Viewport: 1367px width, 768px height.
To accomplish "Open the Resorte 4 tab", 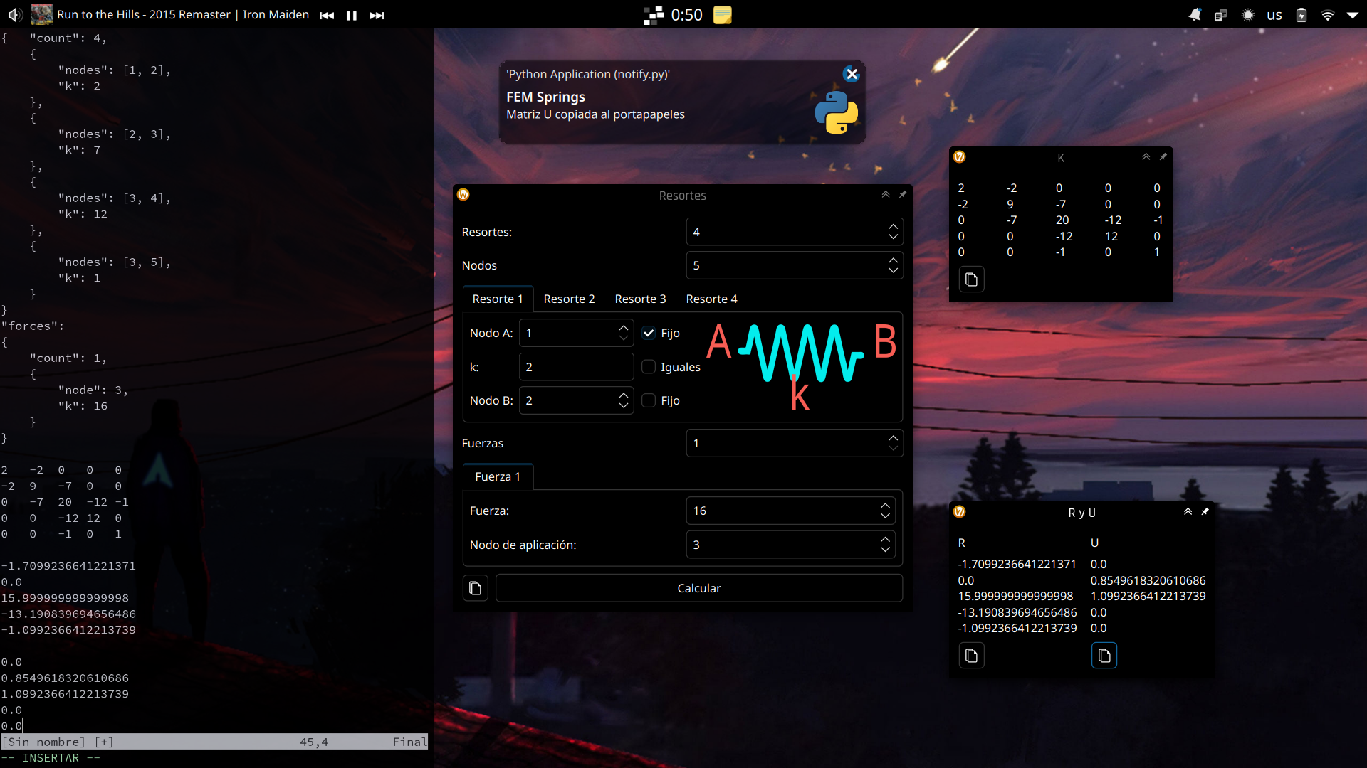I will tap(711, 299).
